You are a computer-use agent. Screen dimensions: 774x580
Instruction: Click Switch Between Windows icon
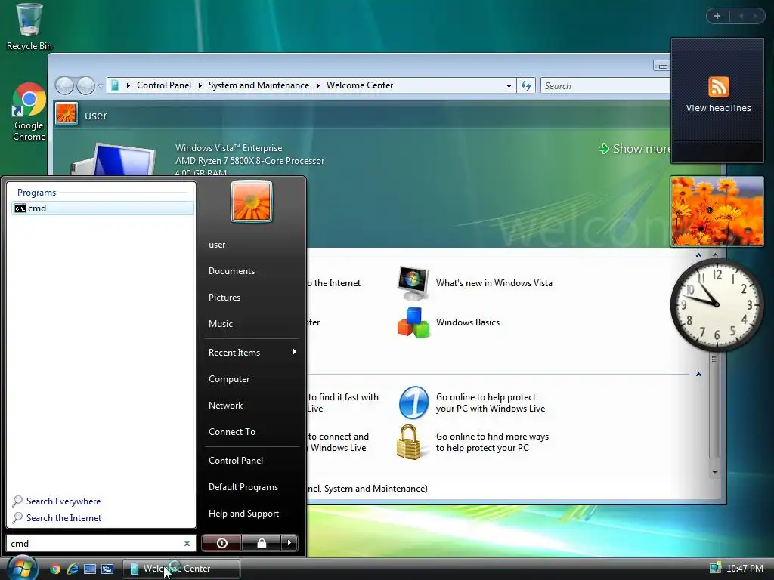click(107, 569)
